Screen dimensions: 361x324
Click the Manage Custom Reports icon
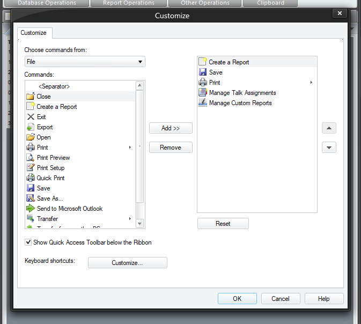tap(203, 102)
